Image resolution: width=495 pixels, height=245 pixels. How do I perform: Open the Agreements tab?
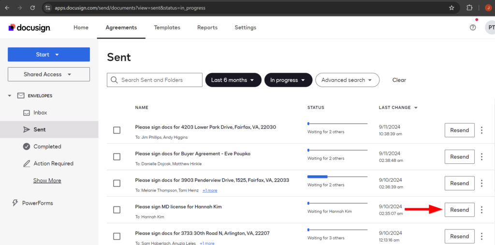(x=121, y=28)
